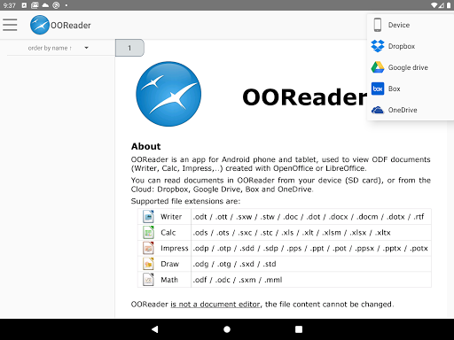Image resolution: width=454 pixels, height=340 pixels.
Task: Click the Draw file icon in table
Action: pos(148,264)
